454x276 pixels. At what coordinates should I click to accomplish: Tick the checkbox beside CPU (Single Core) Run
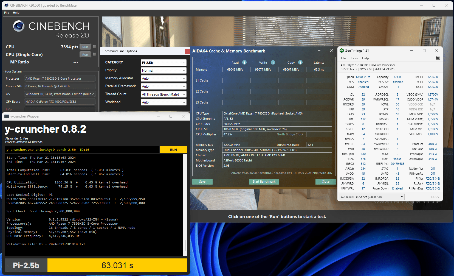[94, 54]
